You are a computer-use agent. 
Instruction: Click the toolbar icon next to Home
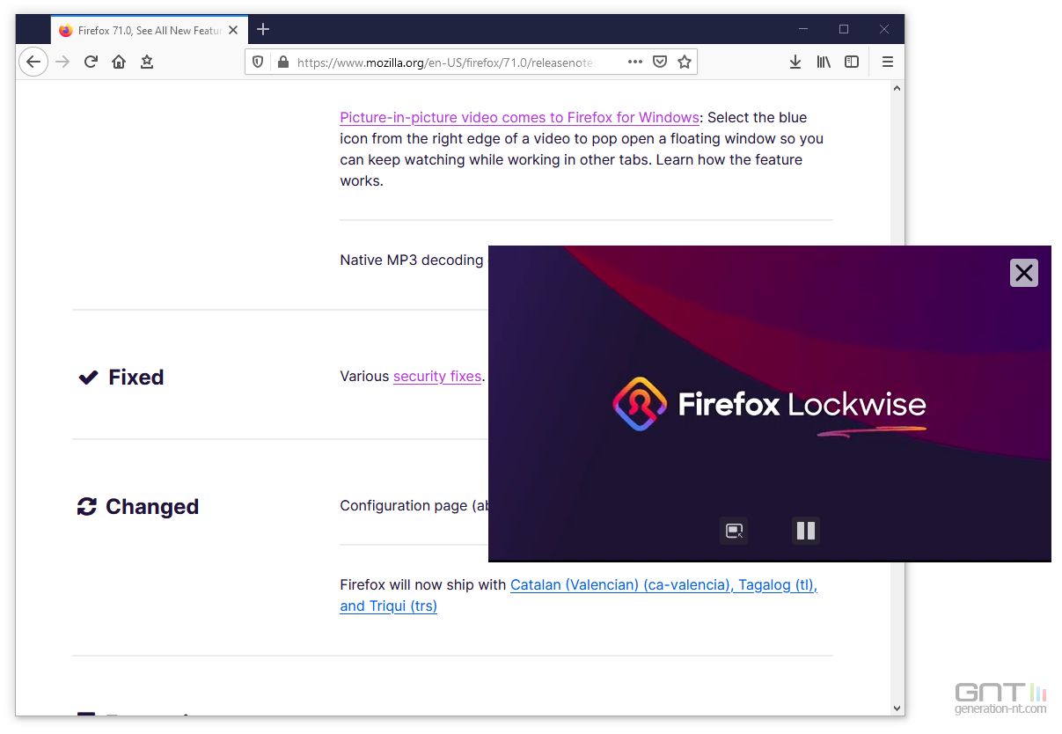point(147,62)
